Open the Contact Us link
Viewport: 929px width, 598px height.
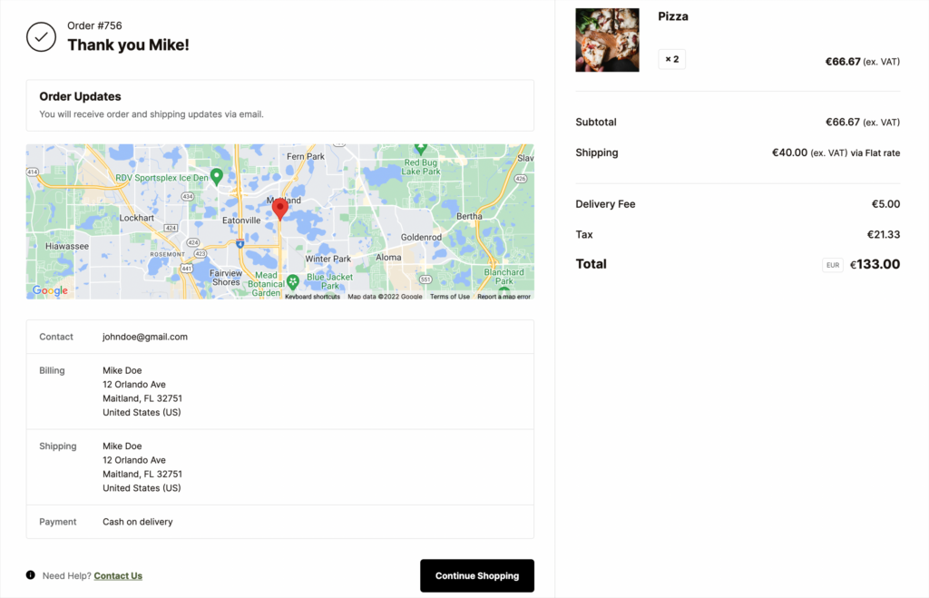pos(117,574)
